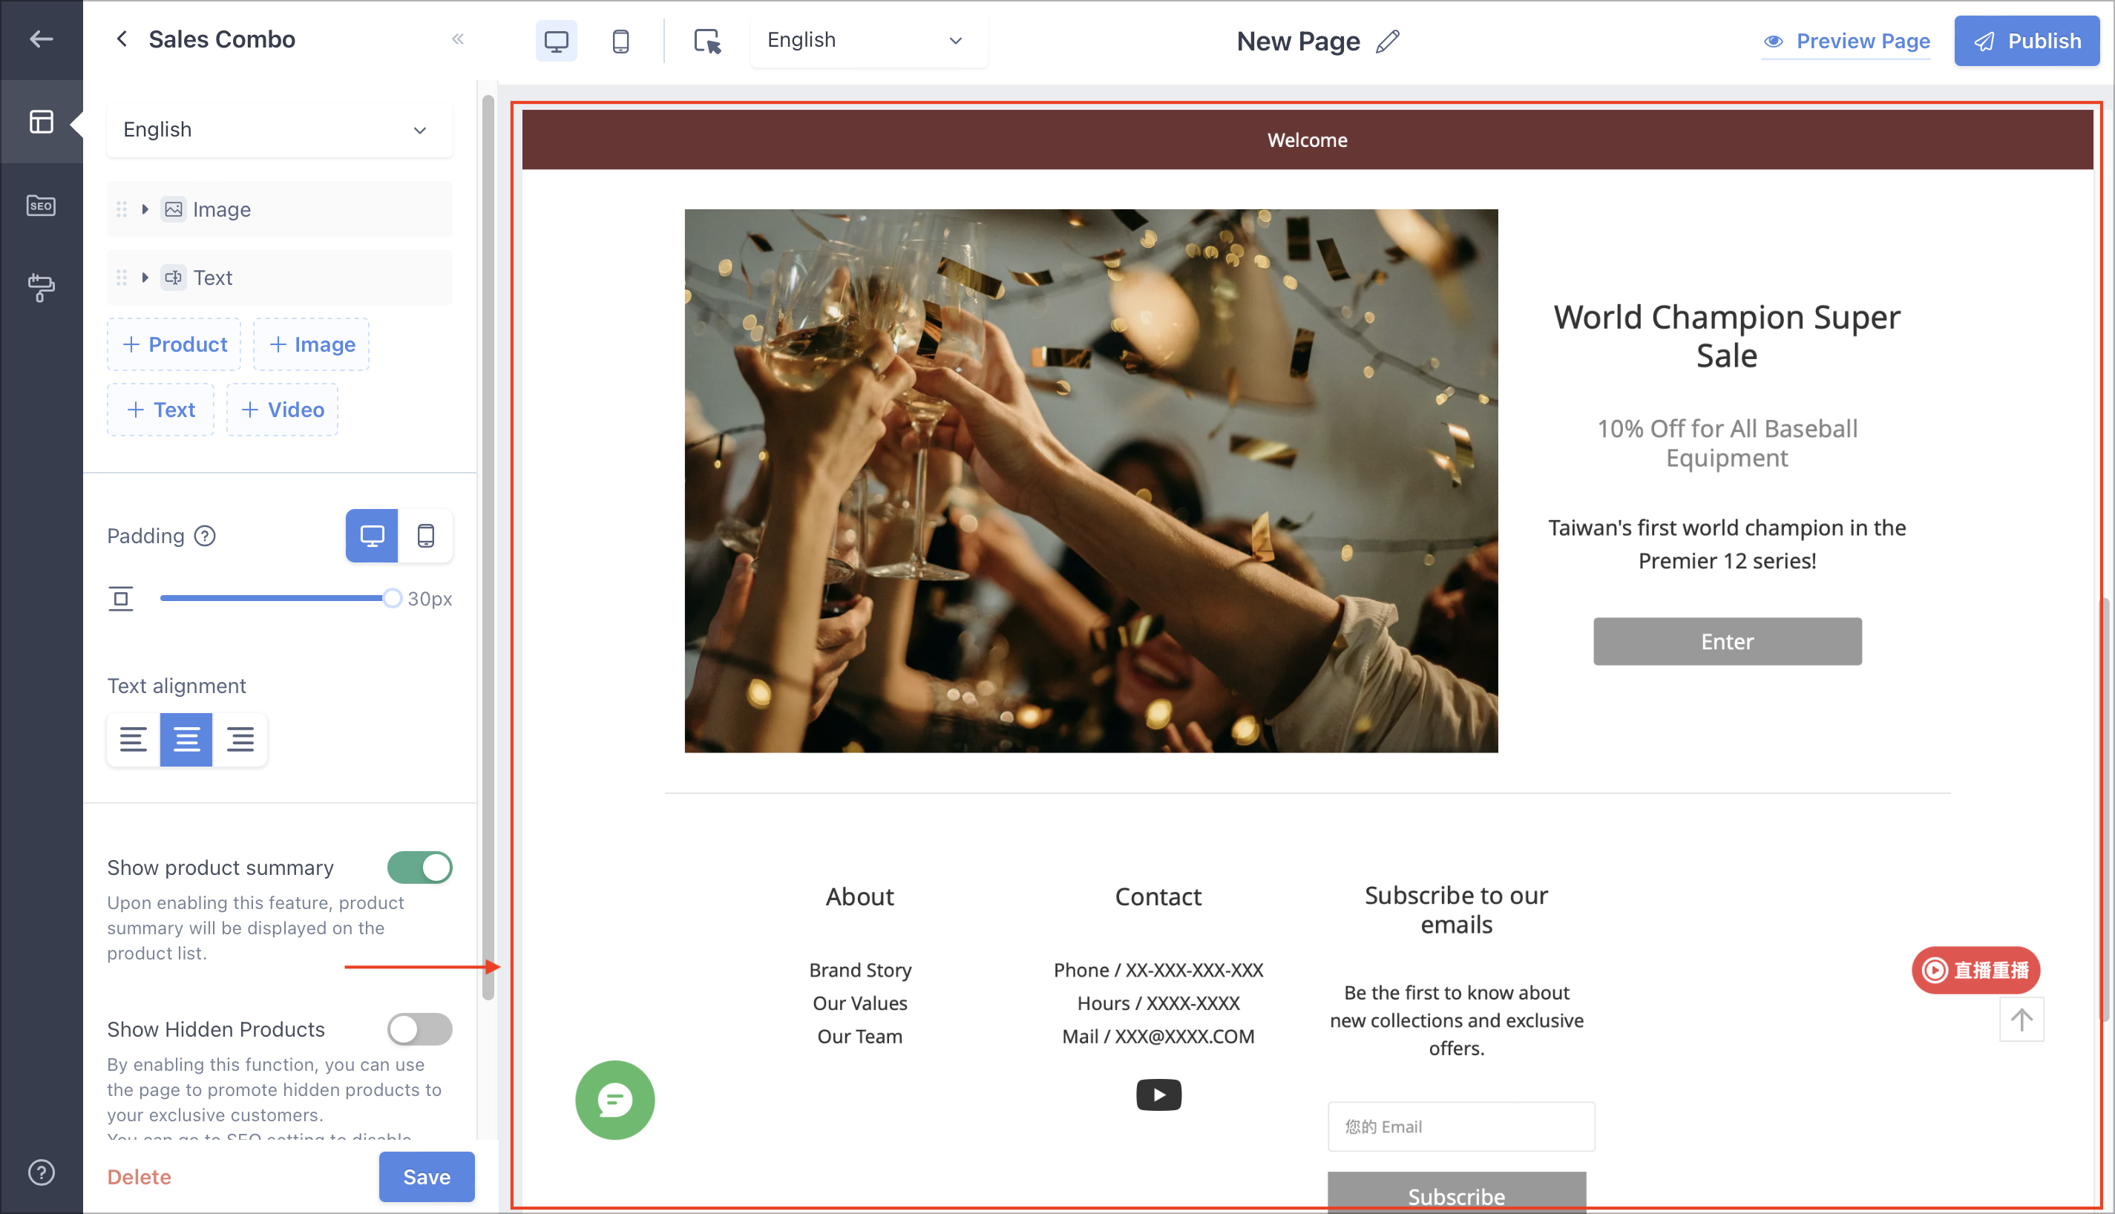Disable Show product summary toggle
Screen dimensions: 2115x1214
(x=419, y=868)
